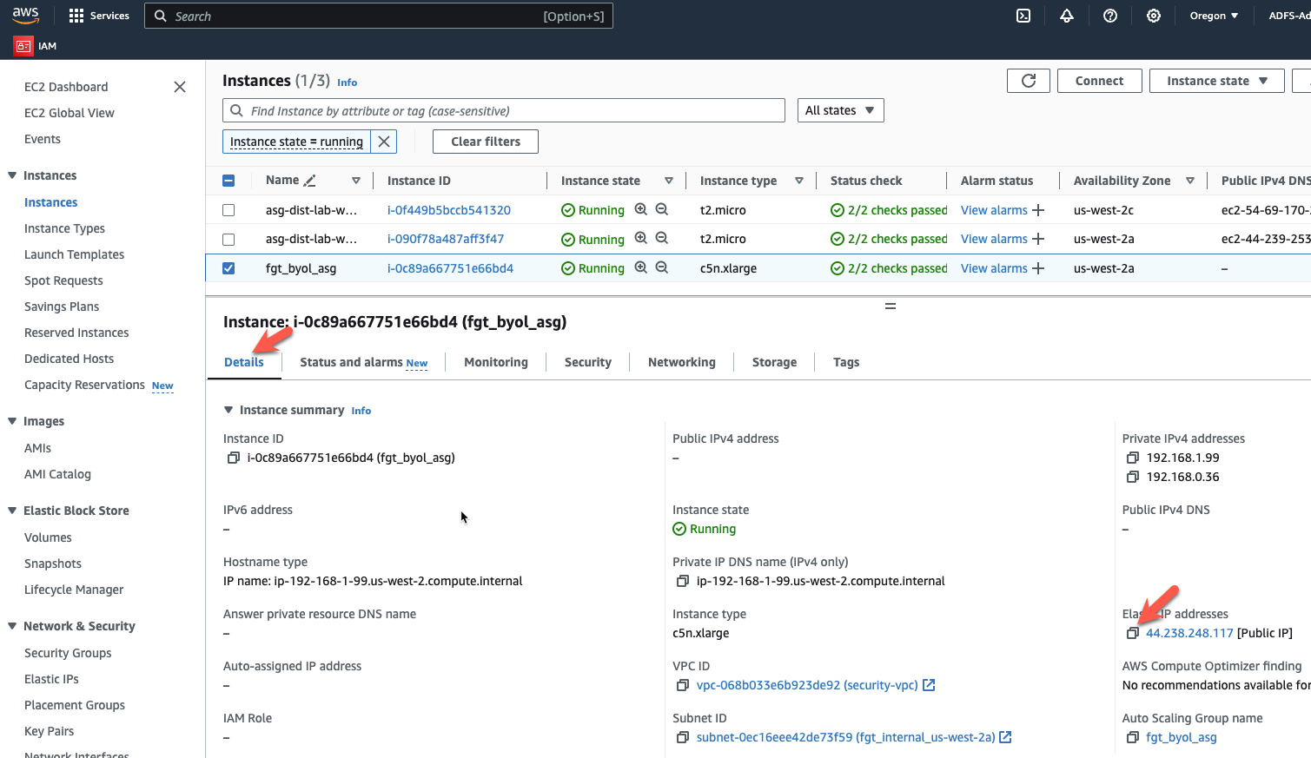Sort by Instance state column arrow

(x=669, y=181)
